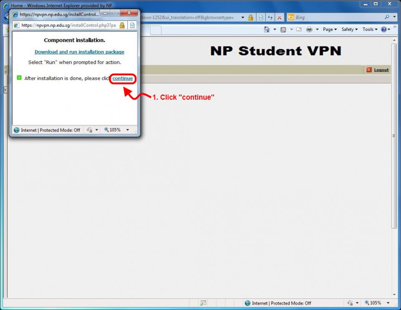Expand popup zoom level dropdown arrow
The width and height of the screenshot is (401, 310).
tap(127, 130)
